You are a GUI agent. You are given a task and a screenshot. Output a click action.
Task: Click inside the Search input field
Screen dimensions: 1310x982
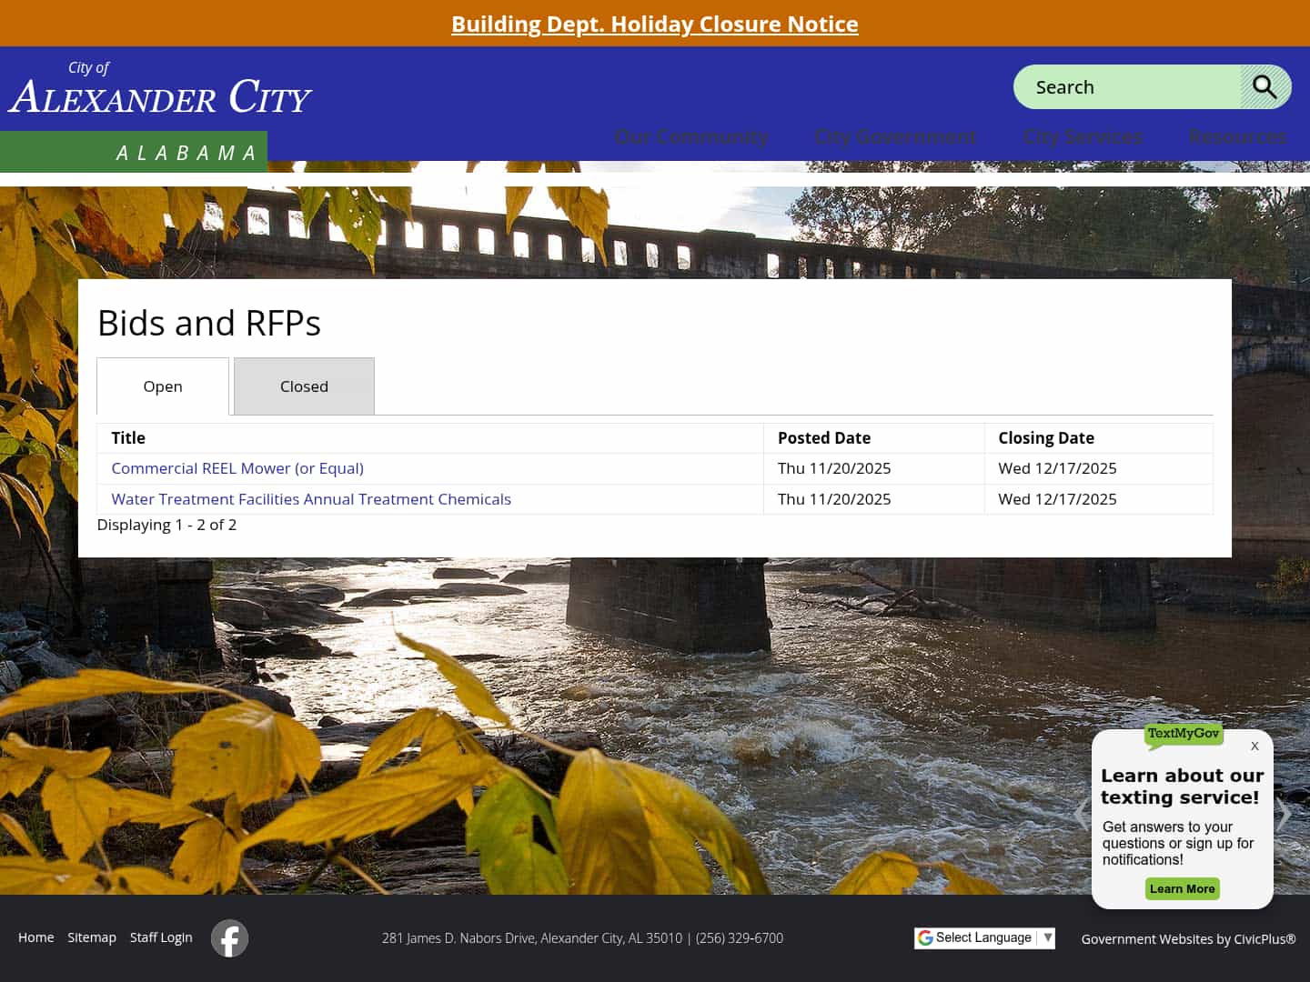(1128, 86)
